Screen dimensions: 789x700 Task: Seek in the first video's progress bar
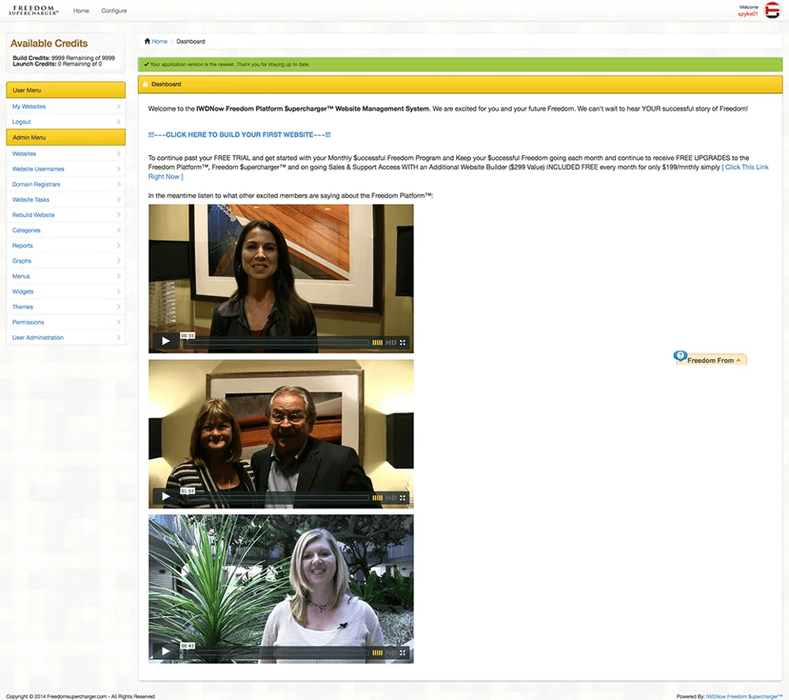[277, 343]
